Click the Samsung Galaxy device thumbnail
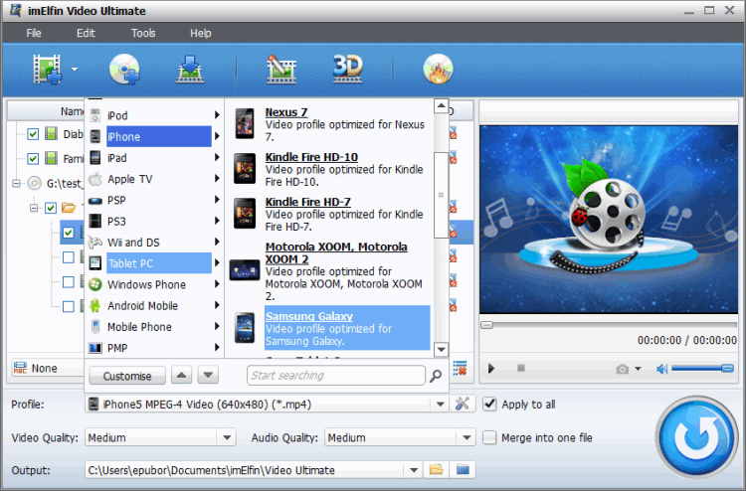 coord(245,327)
